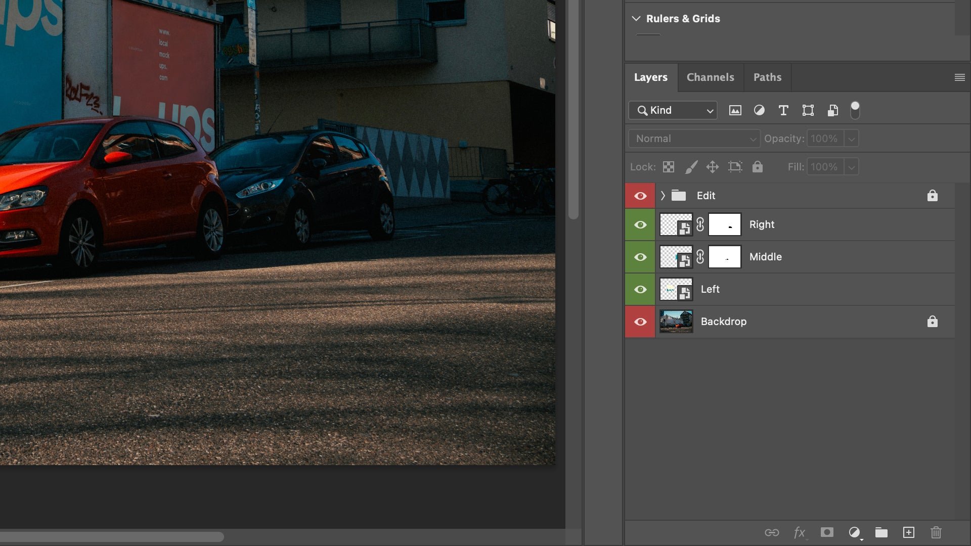Filter layers by adjustment layer icon
Screen dimensions: 971x546
tap(759, 110)
